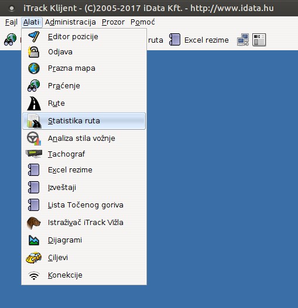
Task: Click the Tachograf device icon
Action: (34, 154)
